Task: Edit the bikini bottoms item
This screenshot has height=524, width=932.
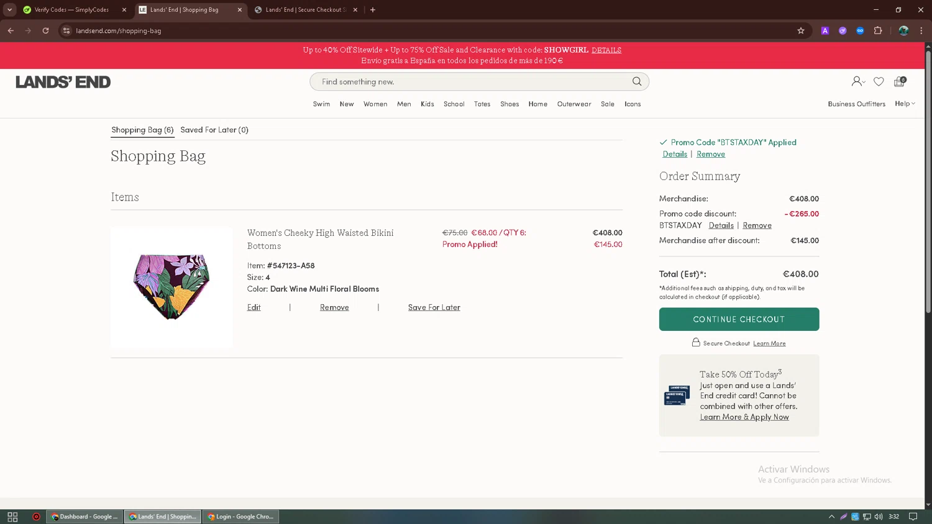Action: [254, 307]
